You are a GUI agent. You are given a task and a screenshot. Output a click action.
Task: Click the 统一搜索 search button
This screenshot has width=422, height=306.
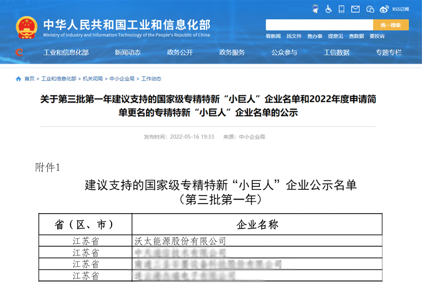click(x=391, y=25)
